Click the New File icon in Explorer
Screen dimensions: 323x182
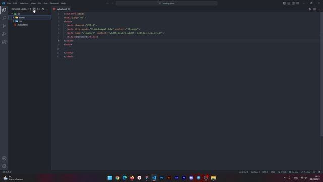30,9
